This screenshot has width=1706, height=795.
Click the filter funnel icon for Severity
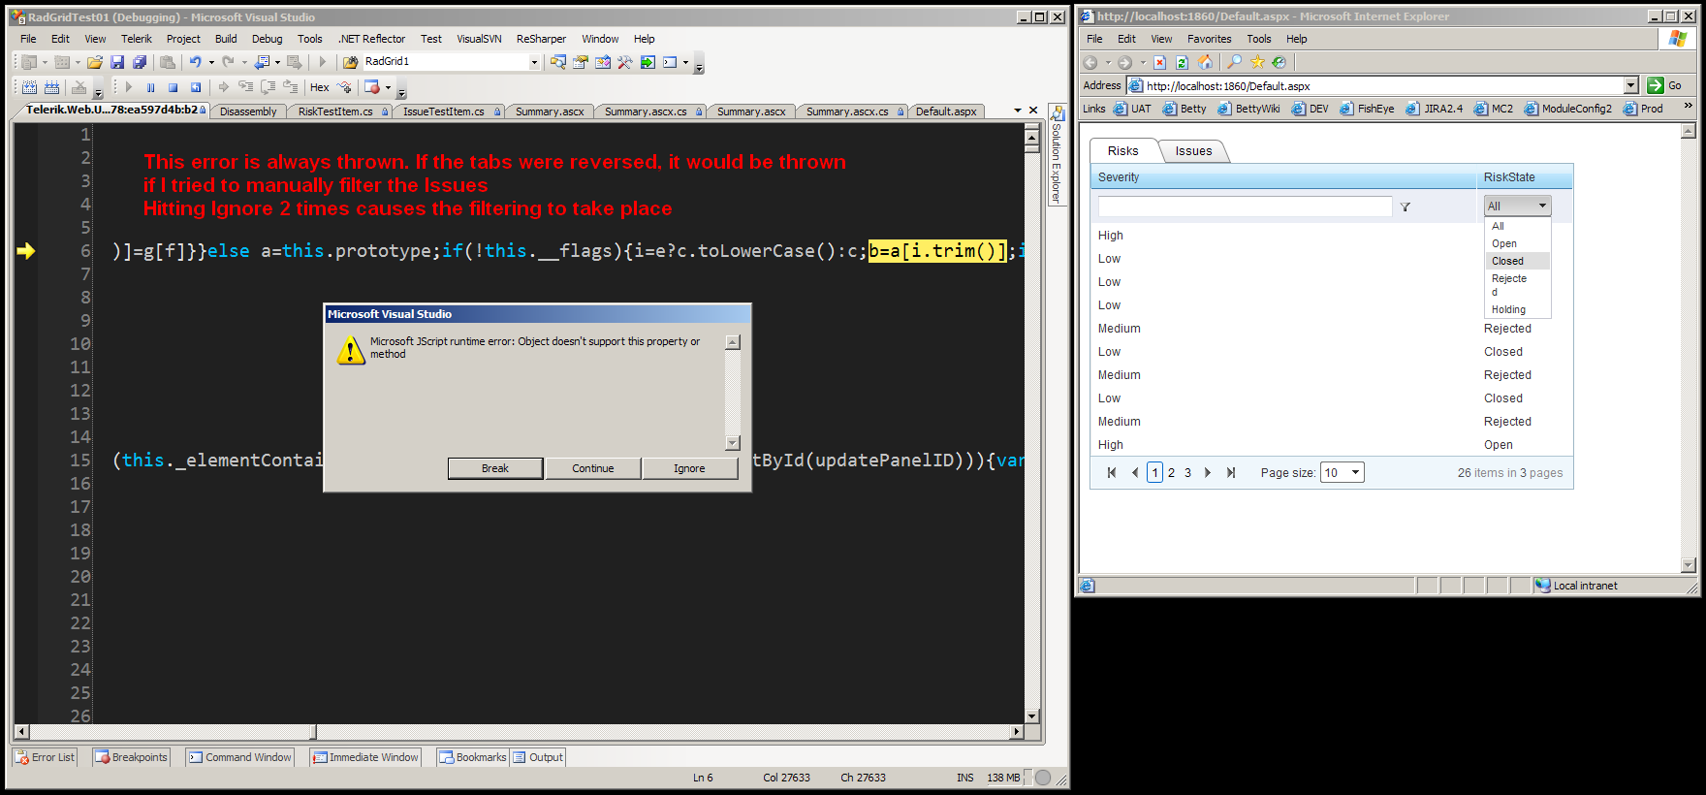click(x=1405, y=207)
